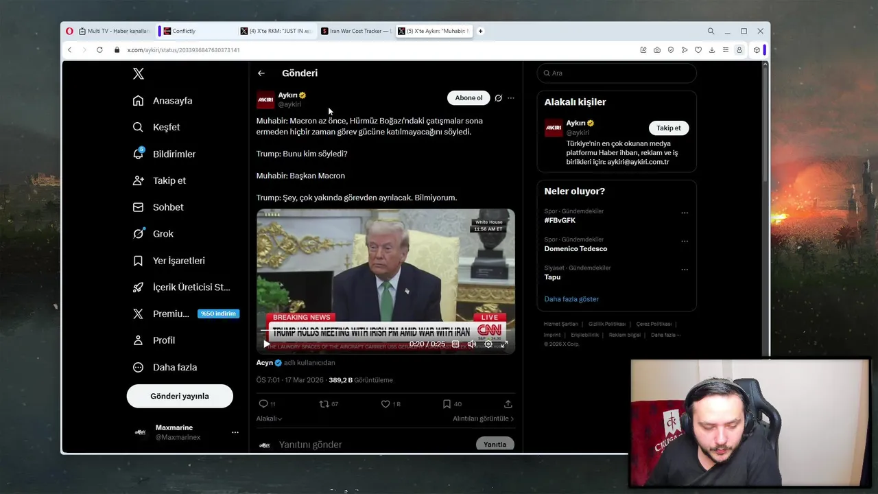
Task: Open browser downloads icon
Action: tap(712, 50)
